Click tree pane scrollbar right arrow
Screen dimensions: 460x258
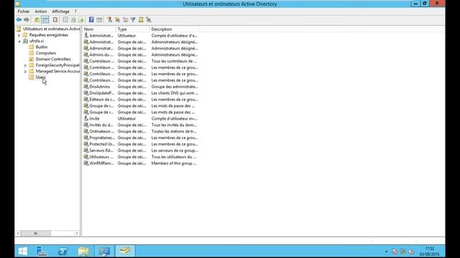click(77, 233)
